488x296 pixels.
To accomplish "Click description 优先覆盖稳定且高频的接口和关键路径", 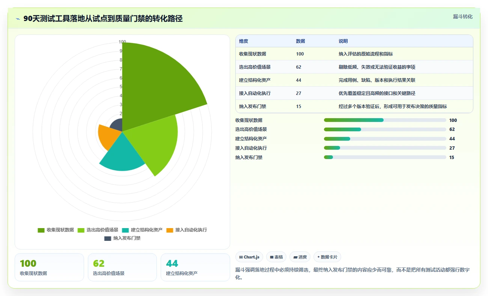I will (x=377, y=93).
